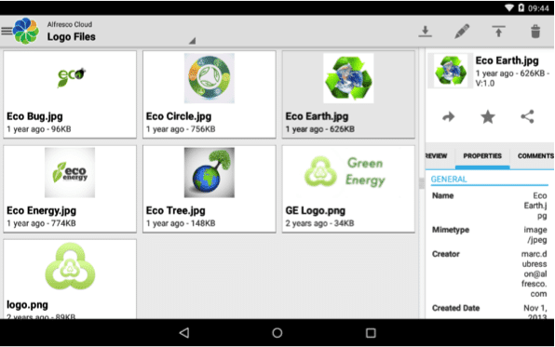Click the Creator property label
555x347 pixels.
446,254
